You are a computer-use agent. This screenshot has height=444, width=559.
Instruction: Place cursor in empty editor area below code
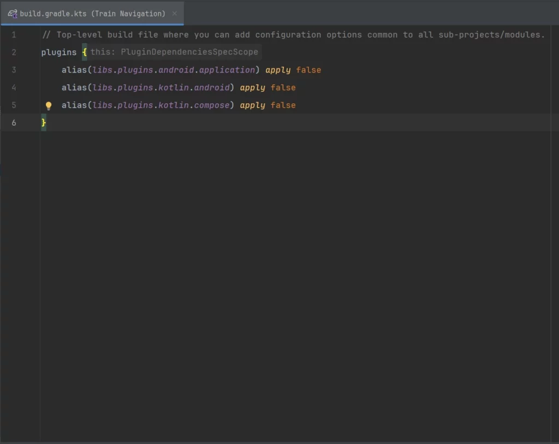click(295, 273)
